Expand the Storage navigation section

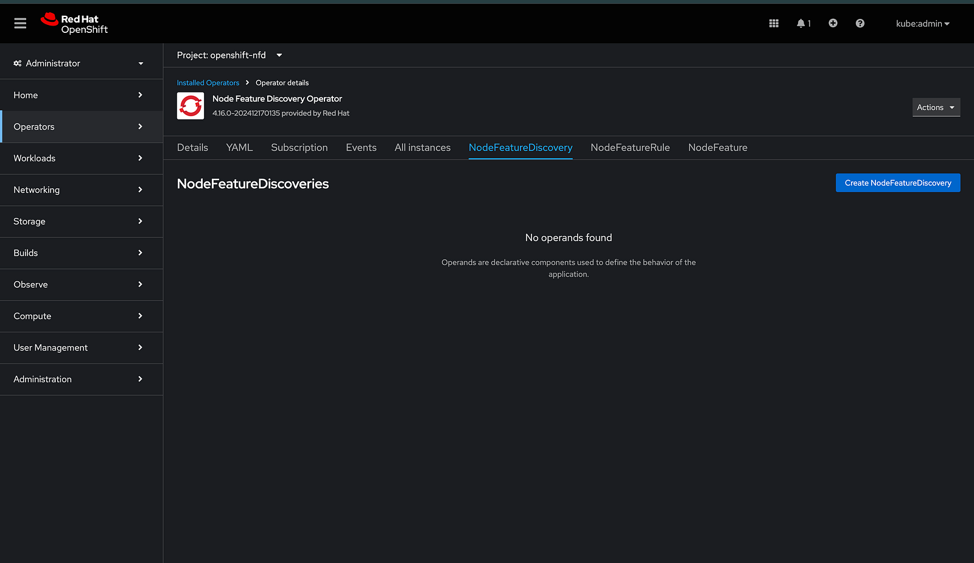pyautogui.click(x=81, y=222)
